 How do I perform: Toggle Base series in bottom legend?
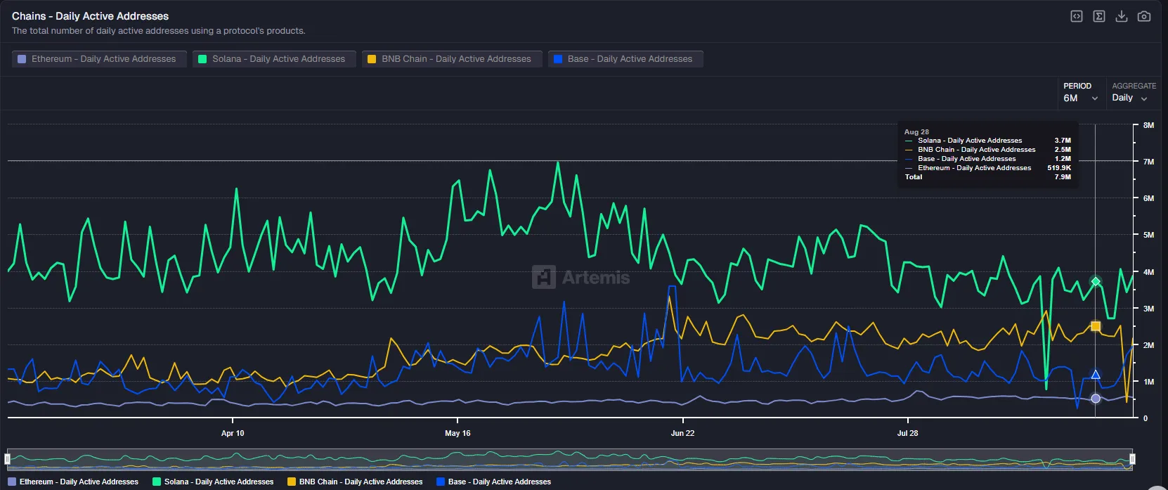tap(493, 482)
